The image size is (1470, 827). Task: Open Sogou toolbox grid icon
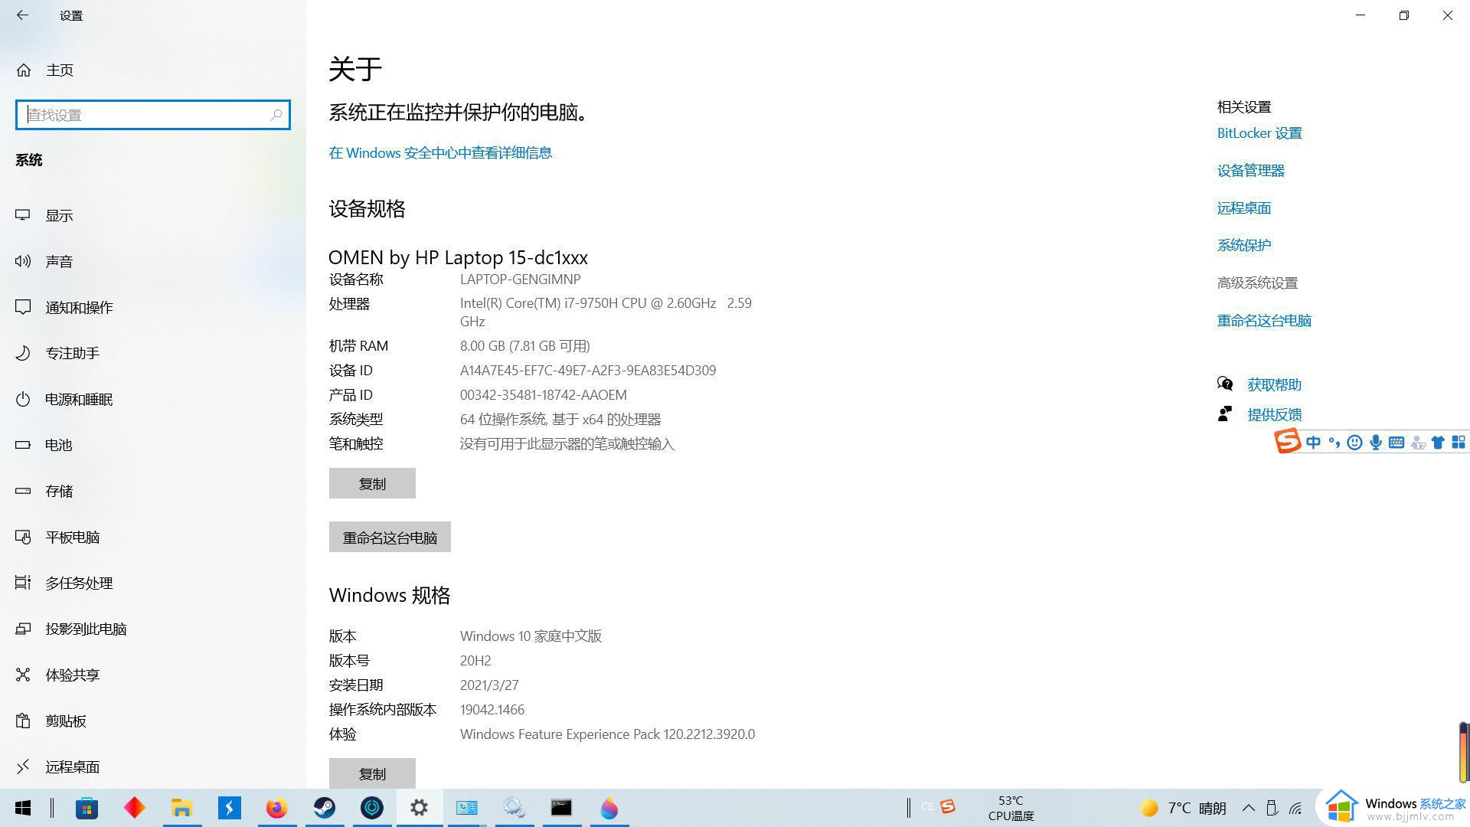pyautogui.click(x=1459, y=443)
